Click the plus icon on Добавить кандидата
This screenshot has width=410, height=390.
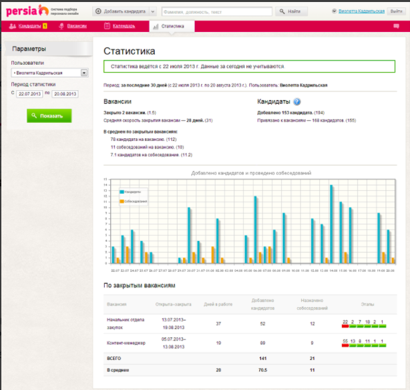pyautogui.click(x=99, y=11)
